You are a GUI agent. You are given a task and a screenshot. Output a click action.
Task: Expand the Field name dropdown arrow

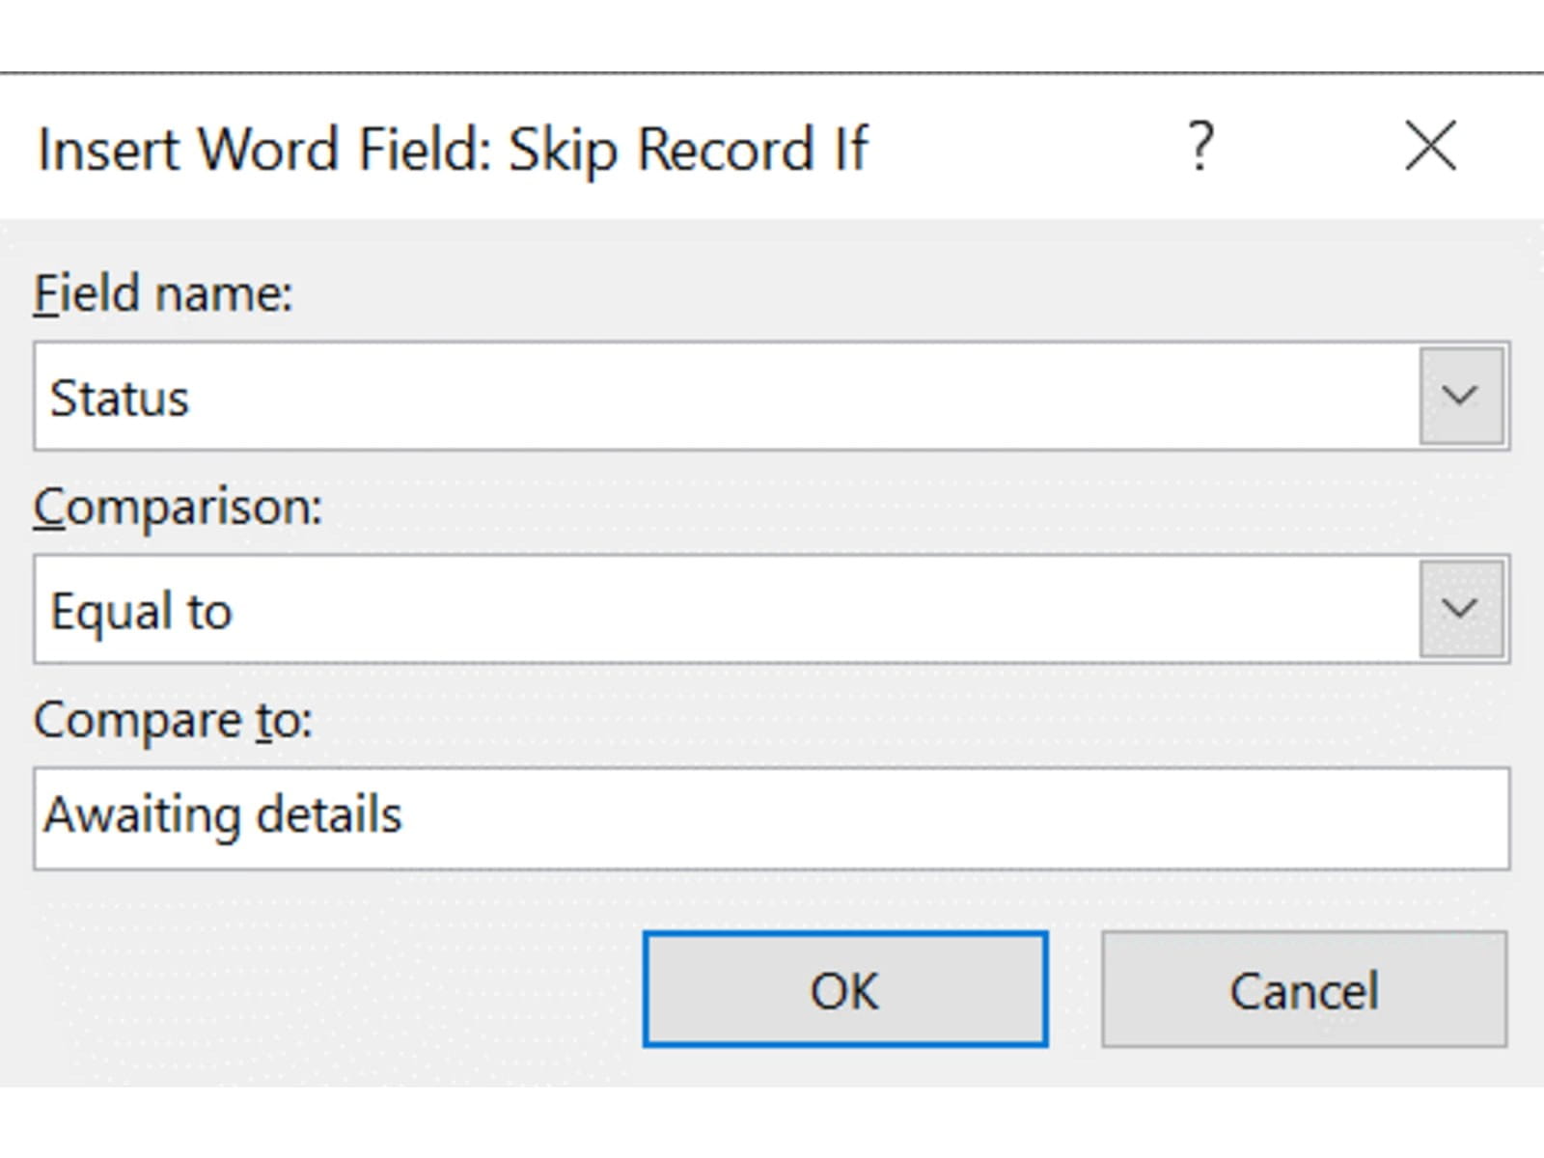1460,396
